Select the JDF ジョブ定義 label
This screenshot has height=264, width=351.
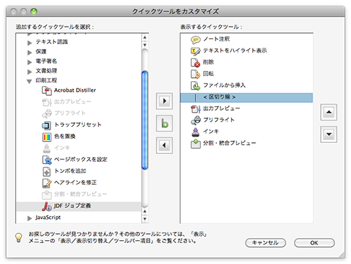72,206
